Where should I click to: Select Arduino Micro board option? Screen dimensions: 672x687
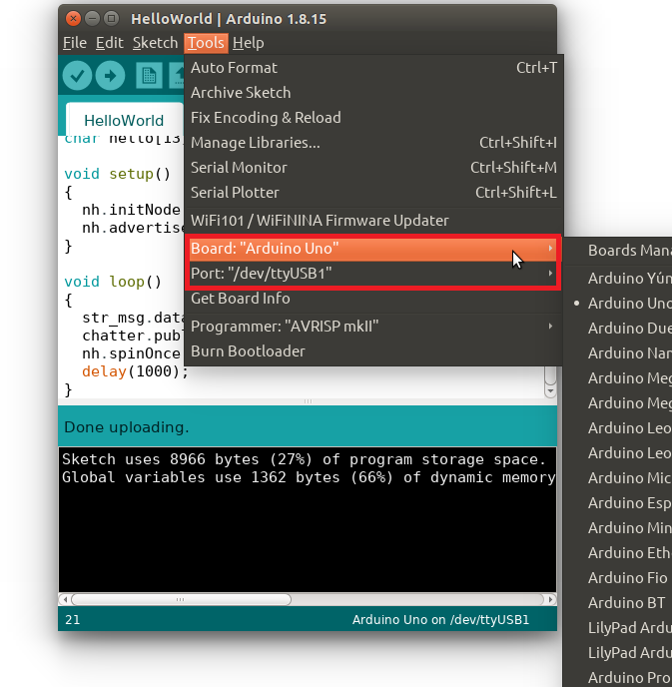click(618, 478)
